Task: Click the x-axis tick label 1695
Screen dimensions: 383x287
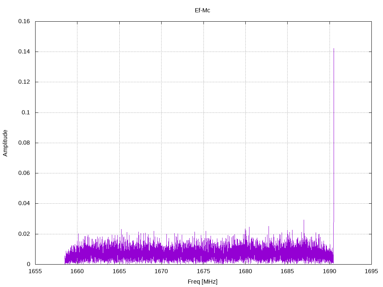Action: coord(371,271)
